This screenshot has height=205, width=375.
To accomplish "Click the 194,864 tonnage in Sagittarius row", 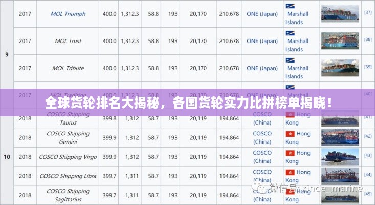I will 229,195.
